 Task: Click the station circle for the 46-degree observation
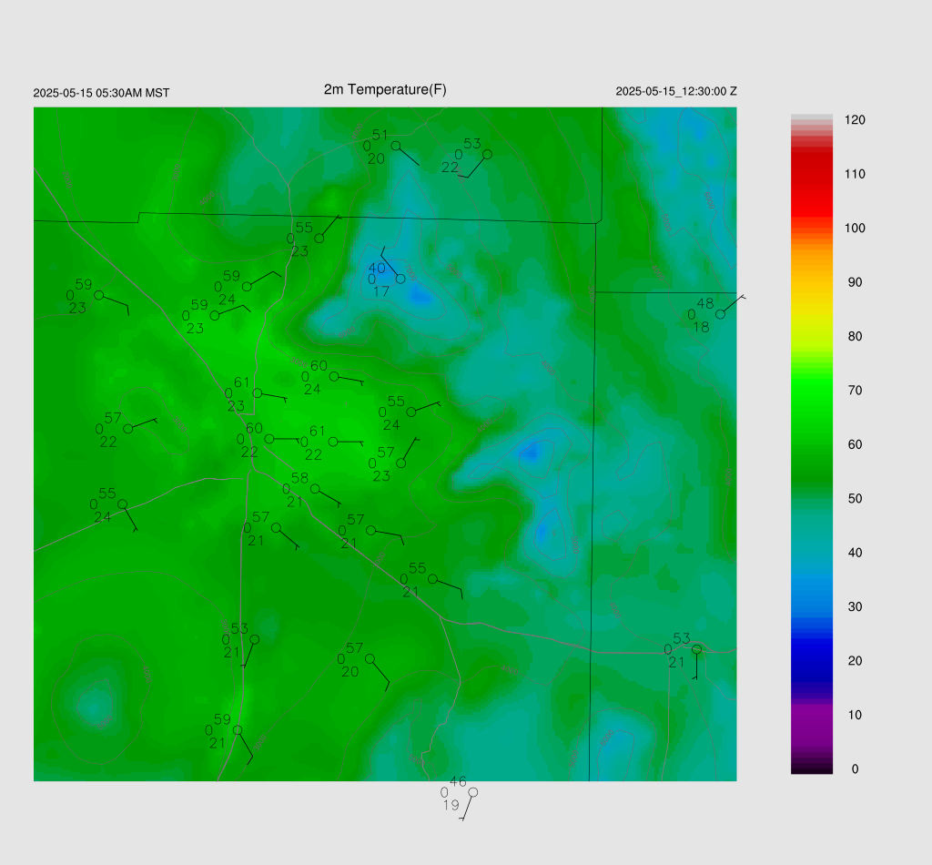click(x=473, y=792)
